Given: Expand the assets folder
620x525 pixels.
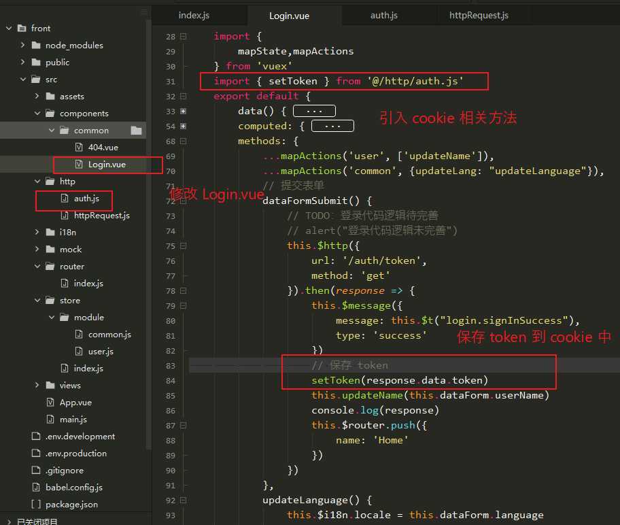Looking at the screenshot, I should click(37, 96).
